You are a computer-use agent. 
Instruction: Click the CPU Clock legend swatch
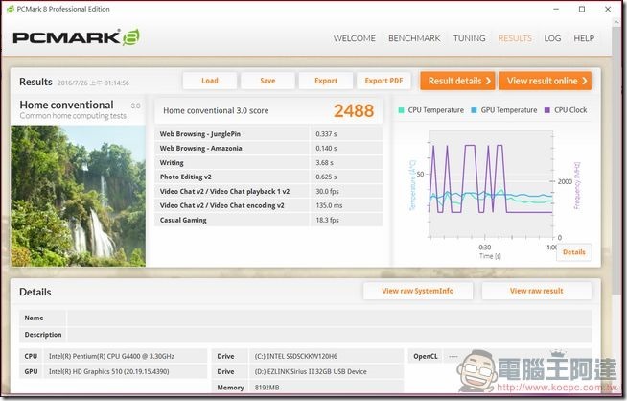tap(547, 110)
